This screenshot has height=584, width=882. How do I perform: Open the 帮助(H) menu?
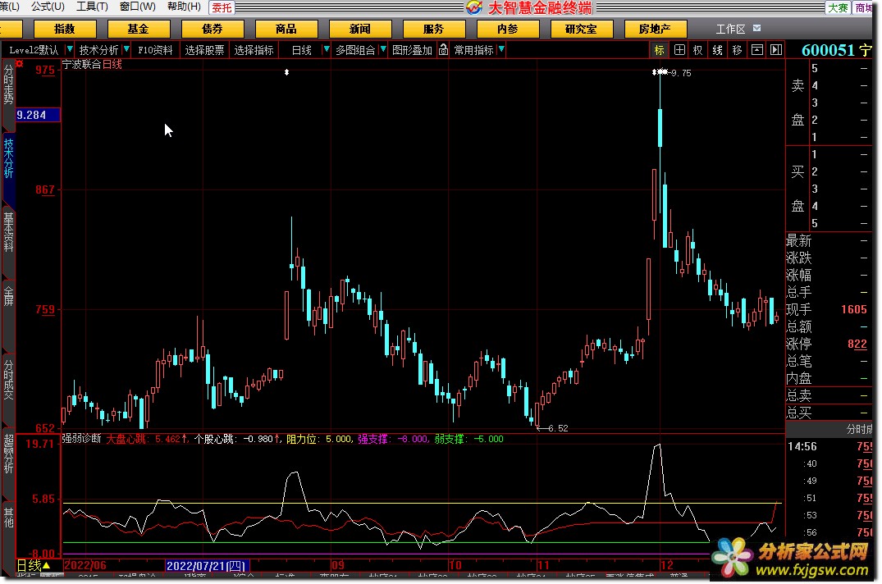coord(184,7)
